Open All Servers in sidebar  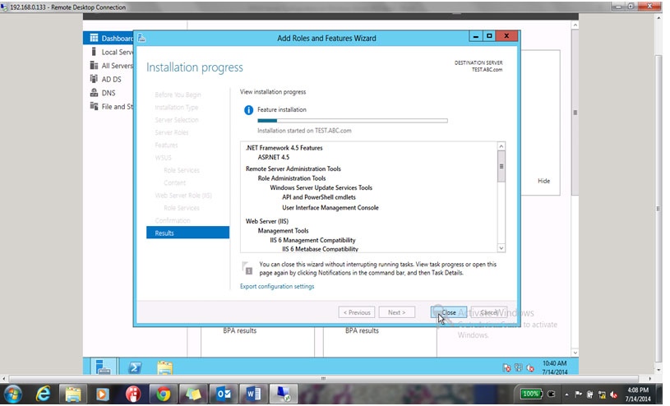[112, 66]
